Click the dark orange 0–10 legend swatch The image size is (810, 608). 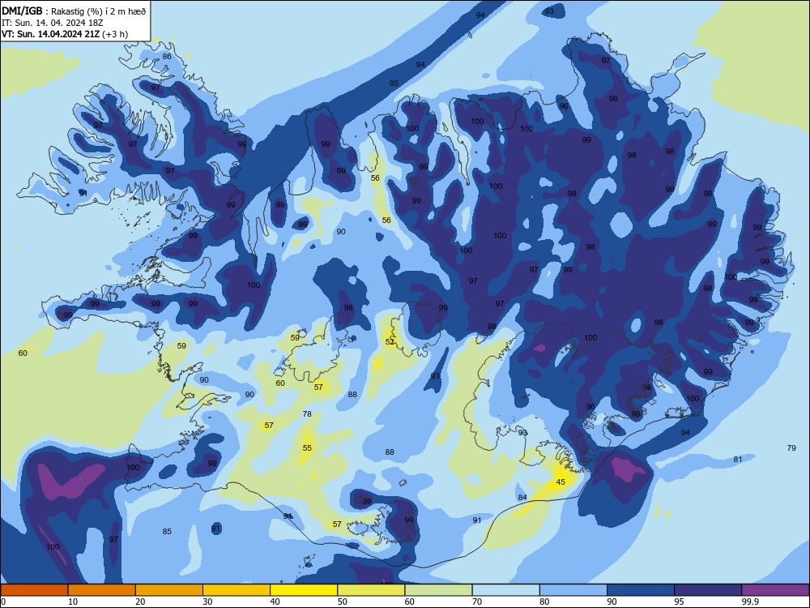click(34, 590)
